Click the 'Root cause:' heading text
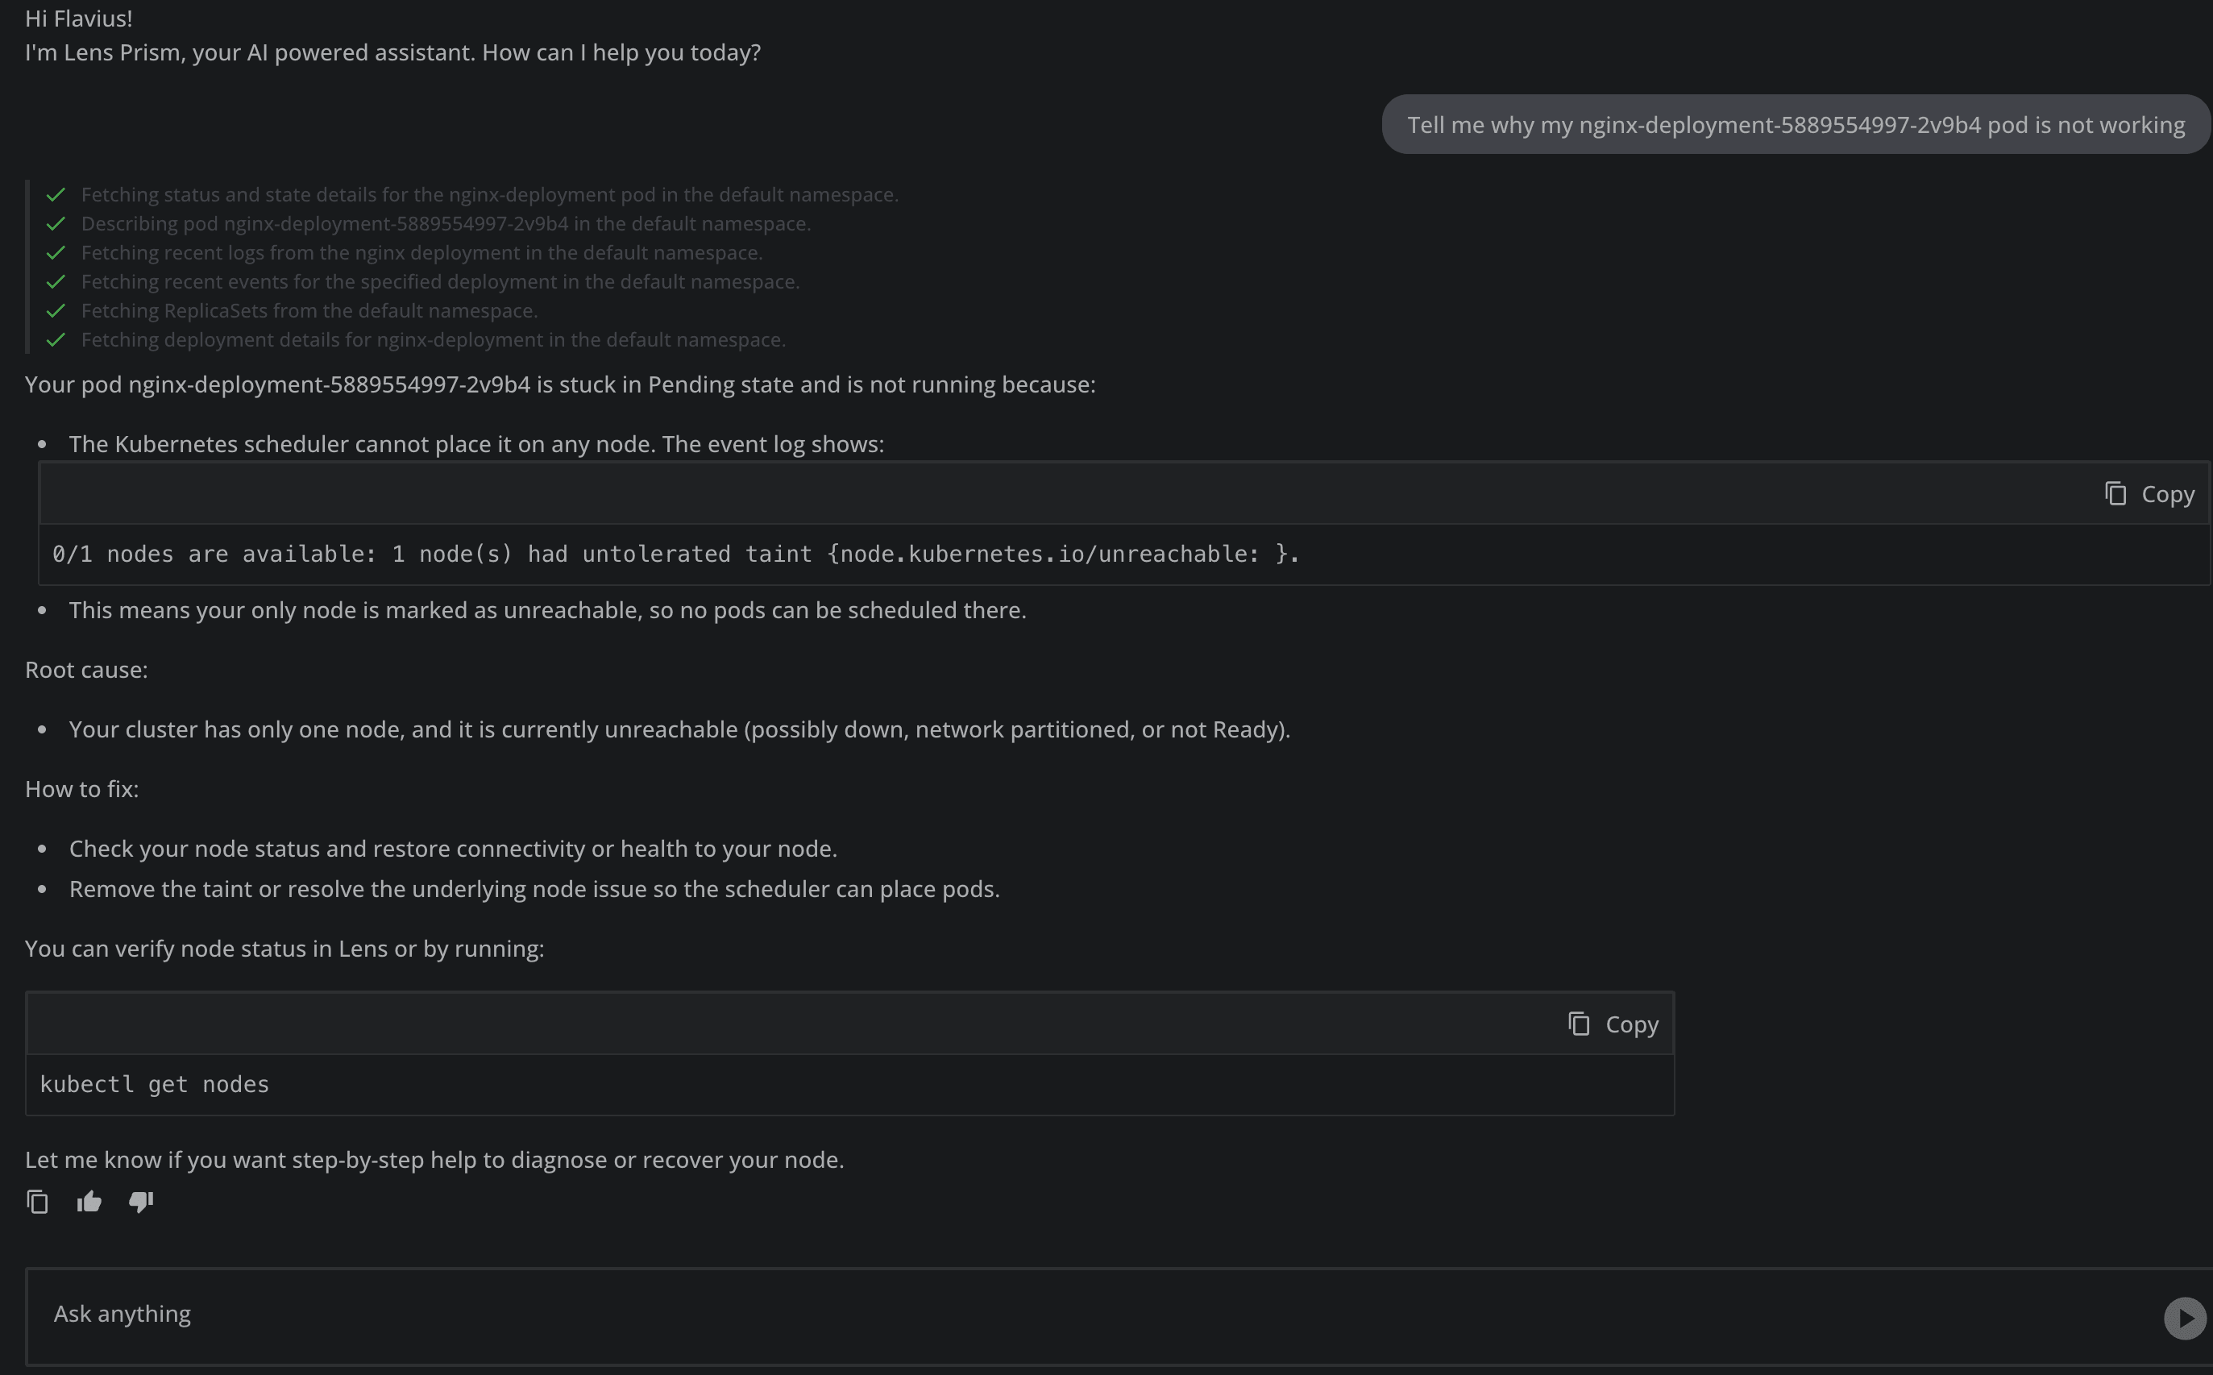This screenshot has width=2213, height=1375. click(x=86, y=671)
